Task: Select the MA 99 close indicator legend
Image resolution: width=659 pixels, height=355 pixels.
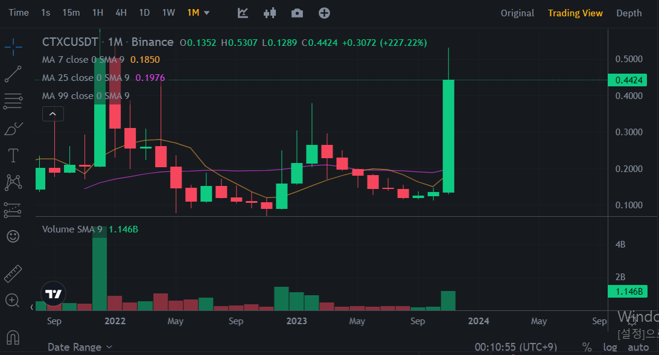Action: [x=86, y=96]
